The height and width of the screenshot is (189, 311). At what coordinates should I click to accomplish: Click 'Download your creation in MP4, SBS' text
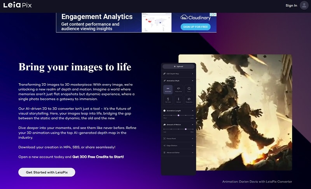[67, 147]
